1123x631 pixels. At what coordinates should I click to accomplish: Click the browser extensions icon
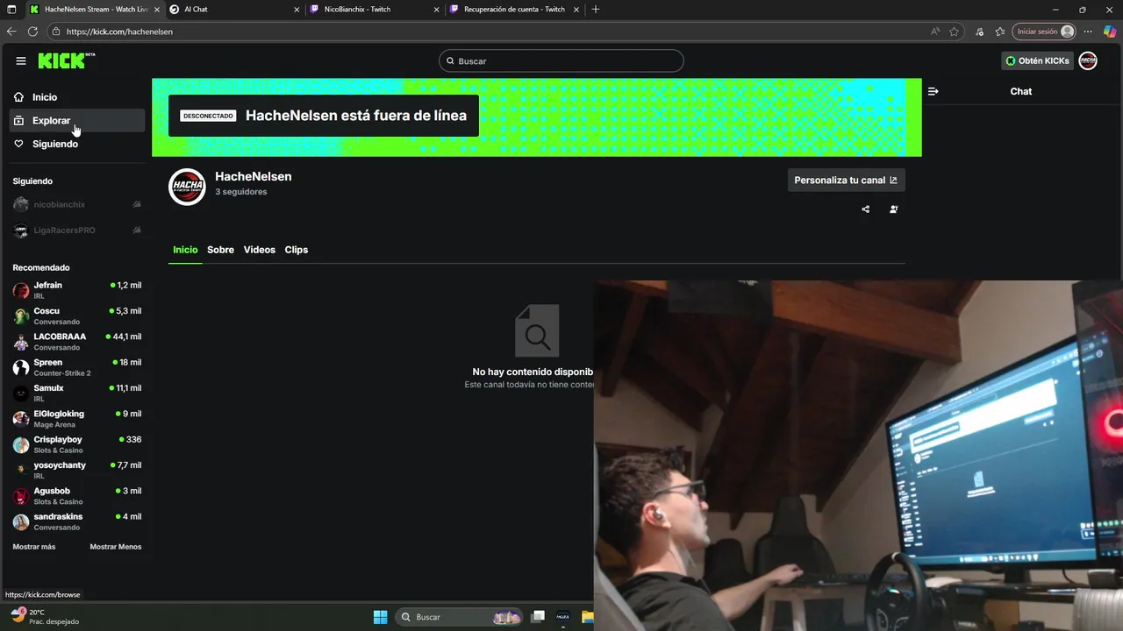pos(980,32)
